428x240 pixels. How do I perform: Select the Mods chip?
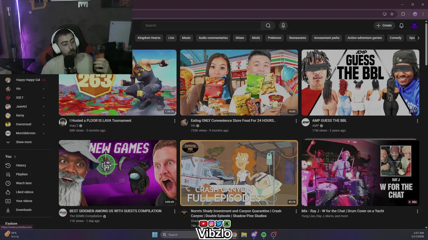[256, 38]
